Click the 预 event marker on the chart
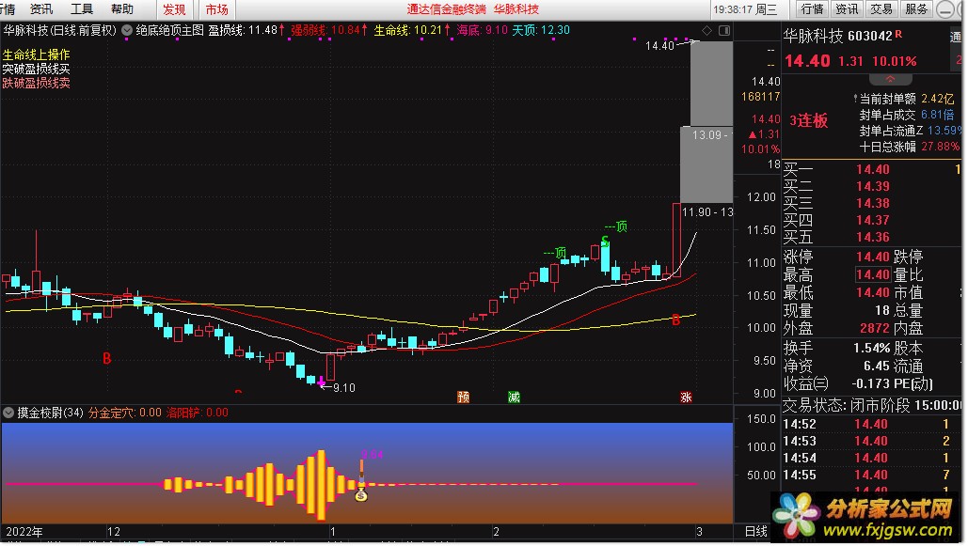Screen dimensions: 968x546 click(463, 397)
